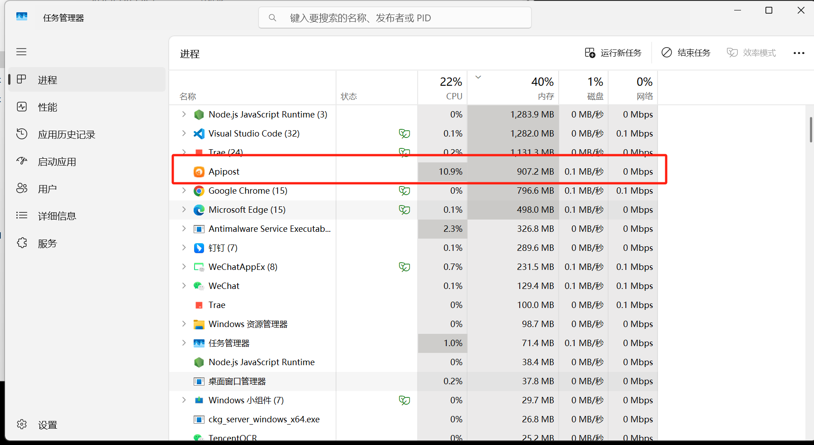Select the Apipost process row name

(x=224, y=172)
